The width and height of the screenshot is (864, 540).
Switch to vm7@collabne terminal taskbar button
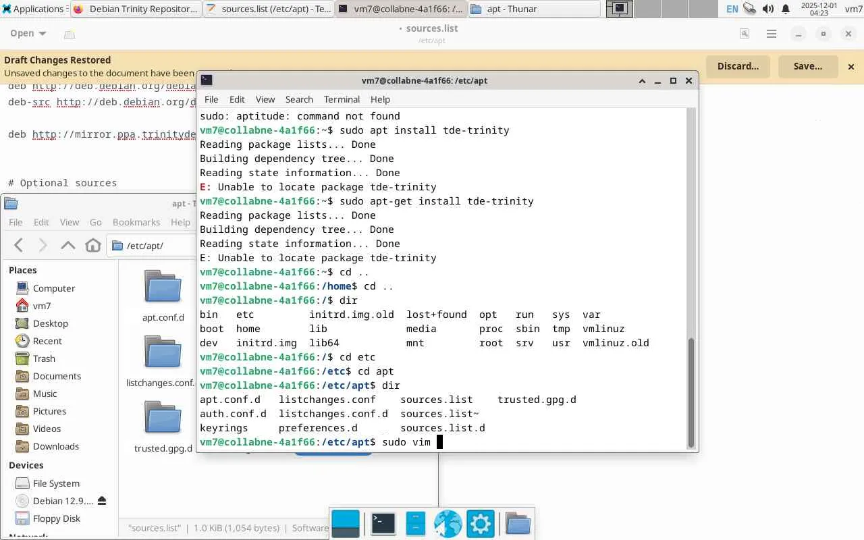point(401,9)
